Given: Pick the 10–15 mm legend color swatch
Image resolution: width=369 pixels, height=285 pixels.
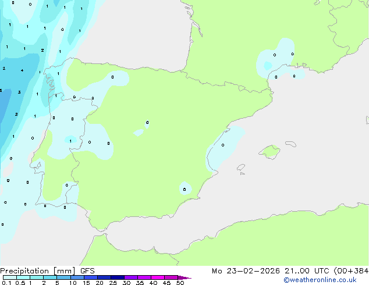Looking at the screenshot, I should click(x=77, y=277).
